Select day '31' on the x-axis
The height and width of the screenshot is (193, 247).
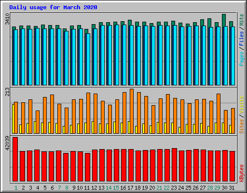pyautogui.click(x=232, y=188)
